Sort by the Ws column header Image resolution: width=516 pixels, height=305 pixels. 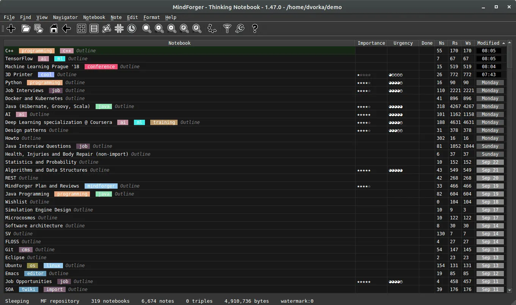[468, 43]
